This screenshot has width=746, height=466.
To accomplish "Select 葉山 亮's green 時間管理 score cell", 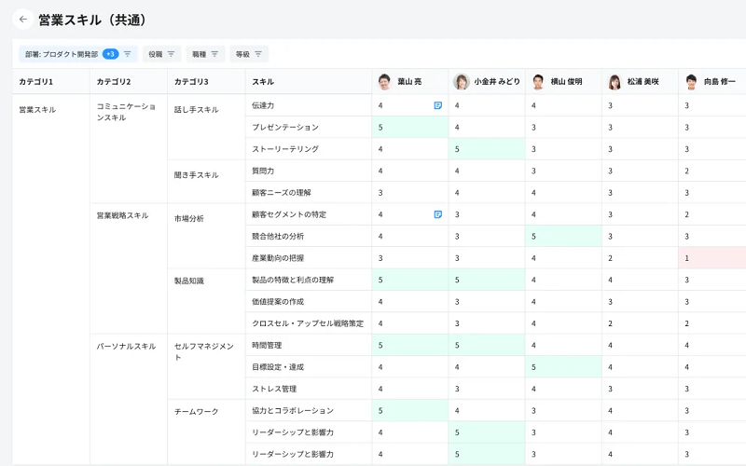I will click(x=409, y=345).
